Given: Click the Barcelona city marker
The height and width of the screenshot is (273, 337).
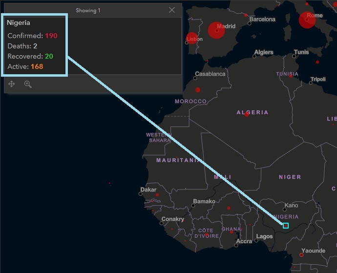Looking at the screenshot, I should click(250, 23).
